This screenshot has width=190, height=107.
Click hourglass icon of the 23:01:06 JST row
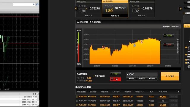click(77, 101)
